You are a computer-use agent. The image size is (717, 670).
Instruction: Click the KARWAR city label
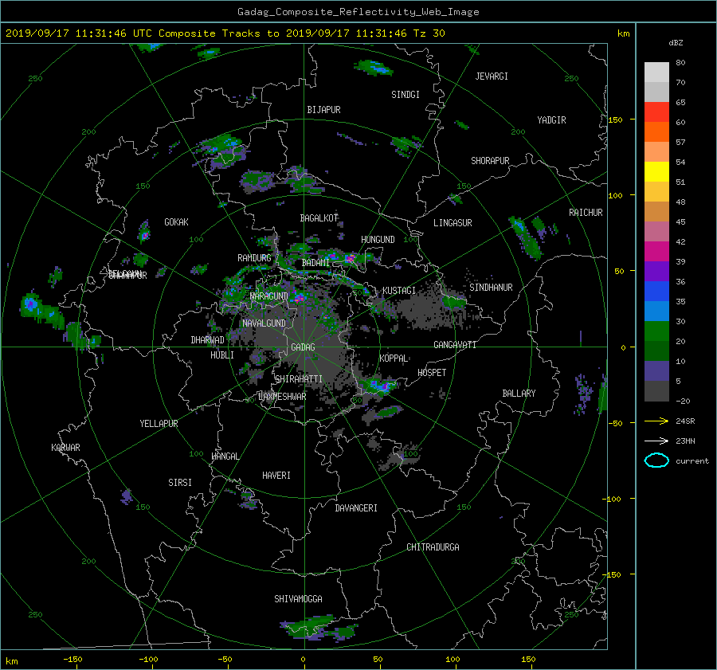[65, 448]
